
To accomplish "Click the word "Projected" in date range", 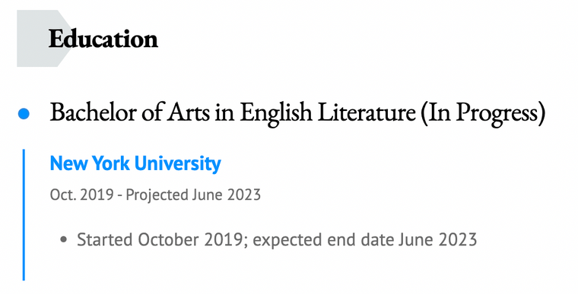I will click(157, 195).
